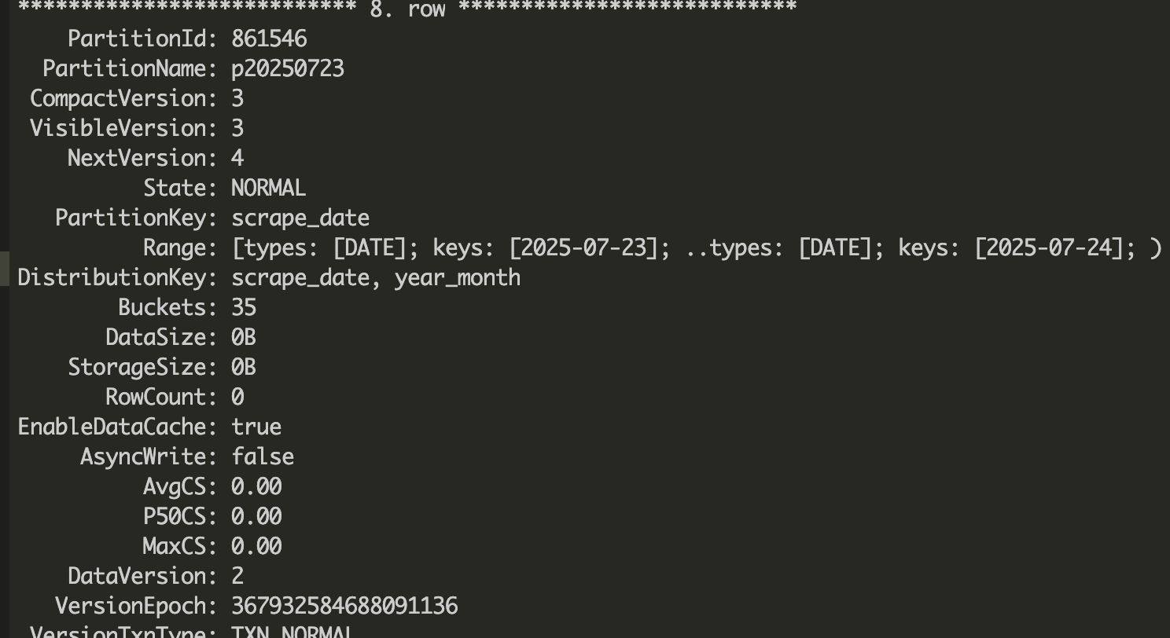Click the TXN_NORMAL value at the bottom

pyautogui.click(x=292, y=632)
